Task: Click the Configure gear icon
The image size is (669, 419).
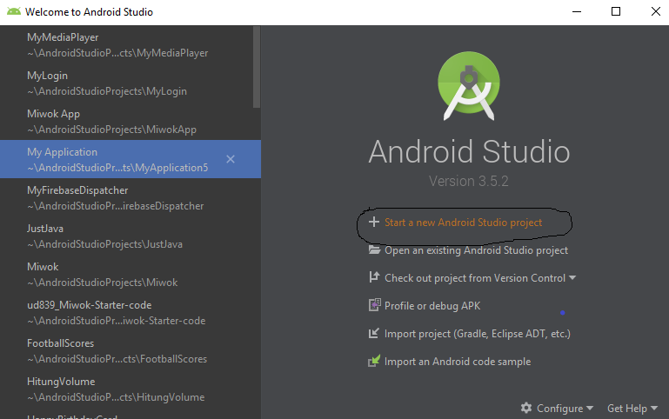Action: click(526, 408)
